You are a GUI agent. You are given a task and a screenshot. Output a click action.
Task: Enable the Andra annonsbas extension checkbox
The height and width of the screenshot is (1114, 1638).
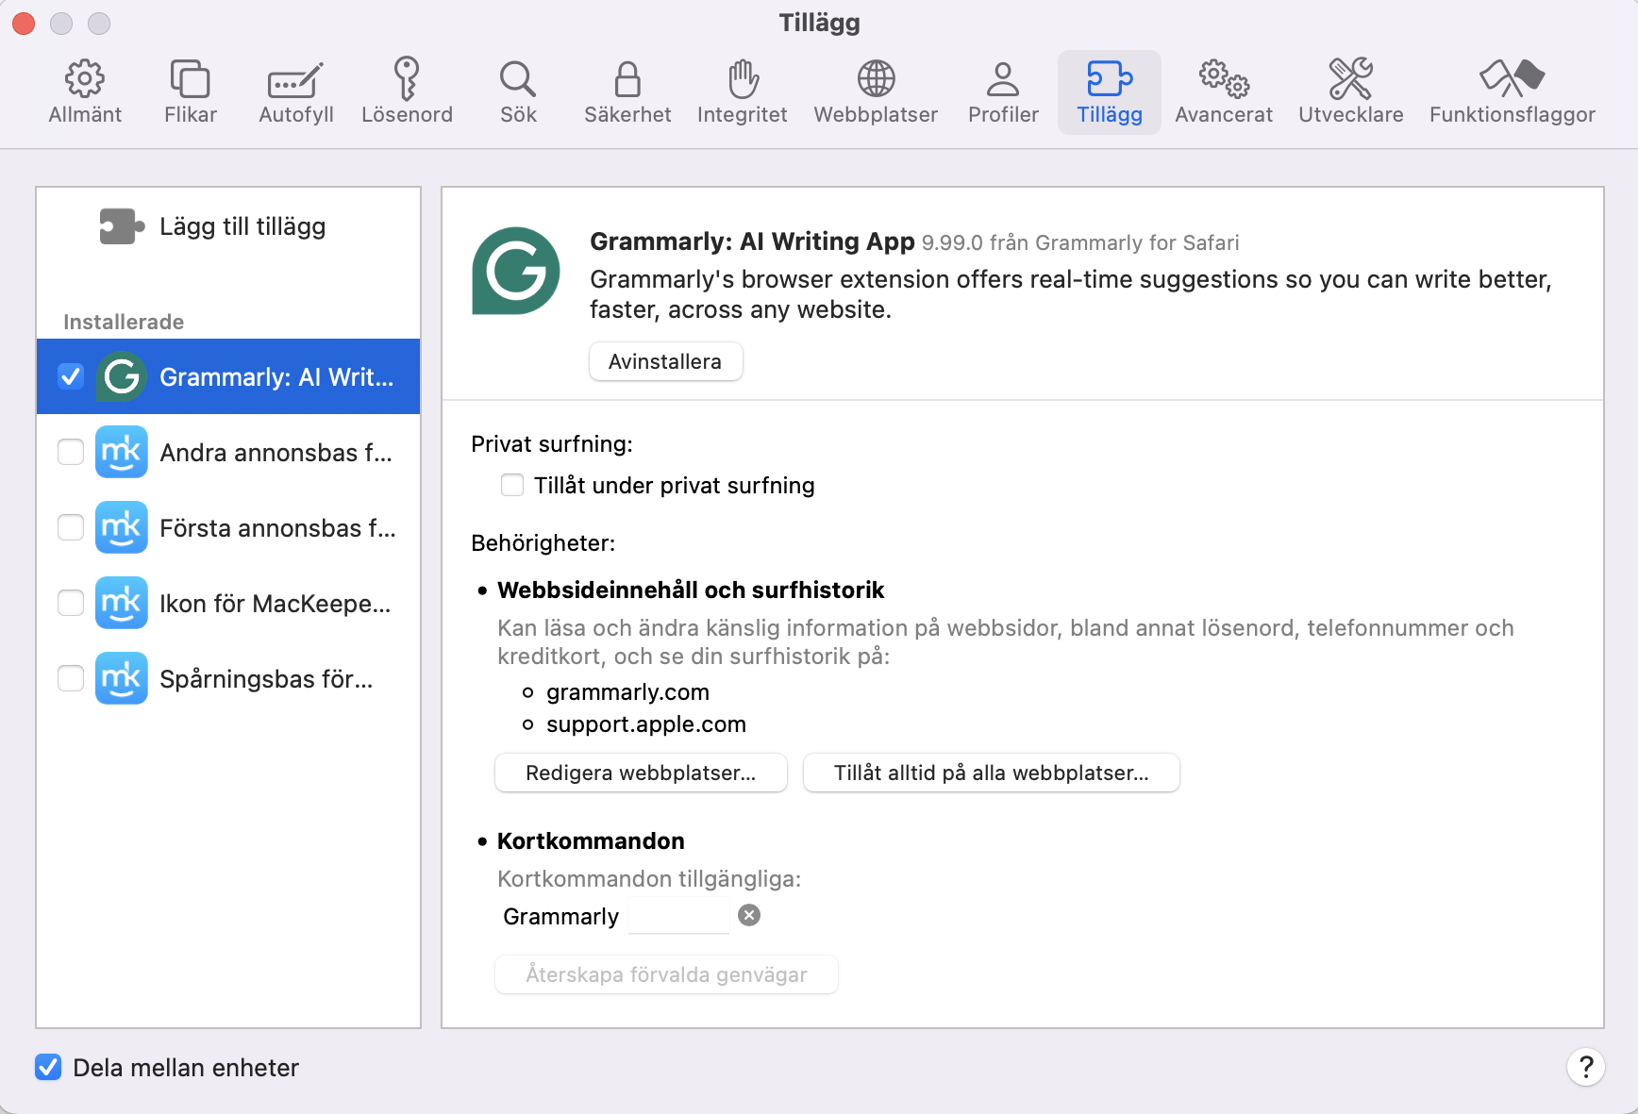(71, 452)
